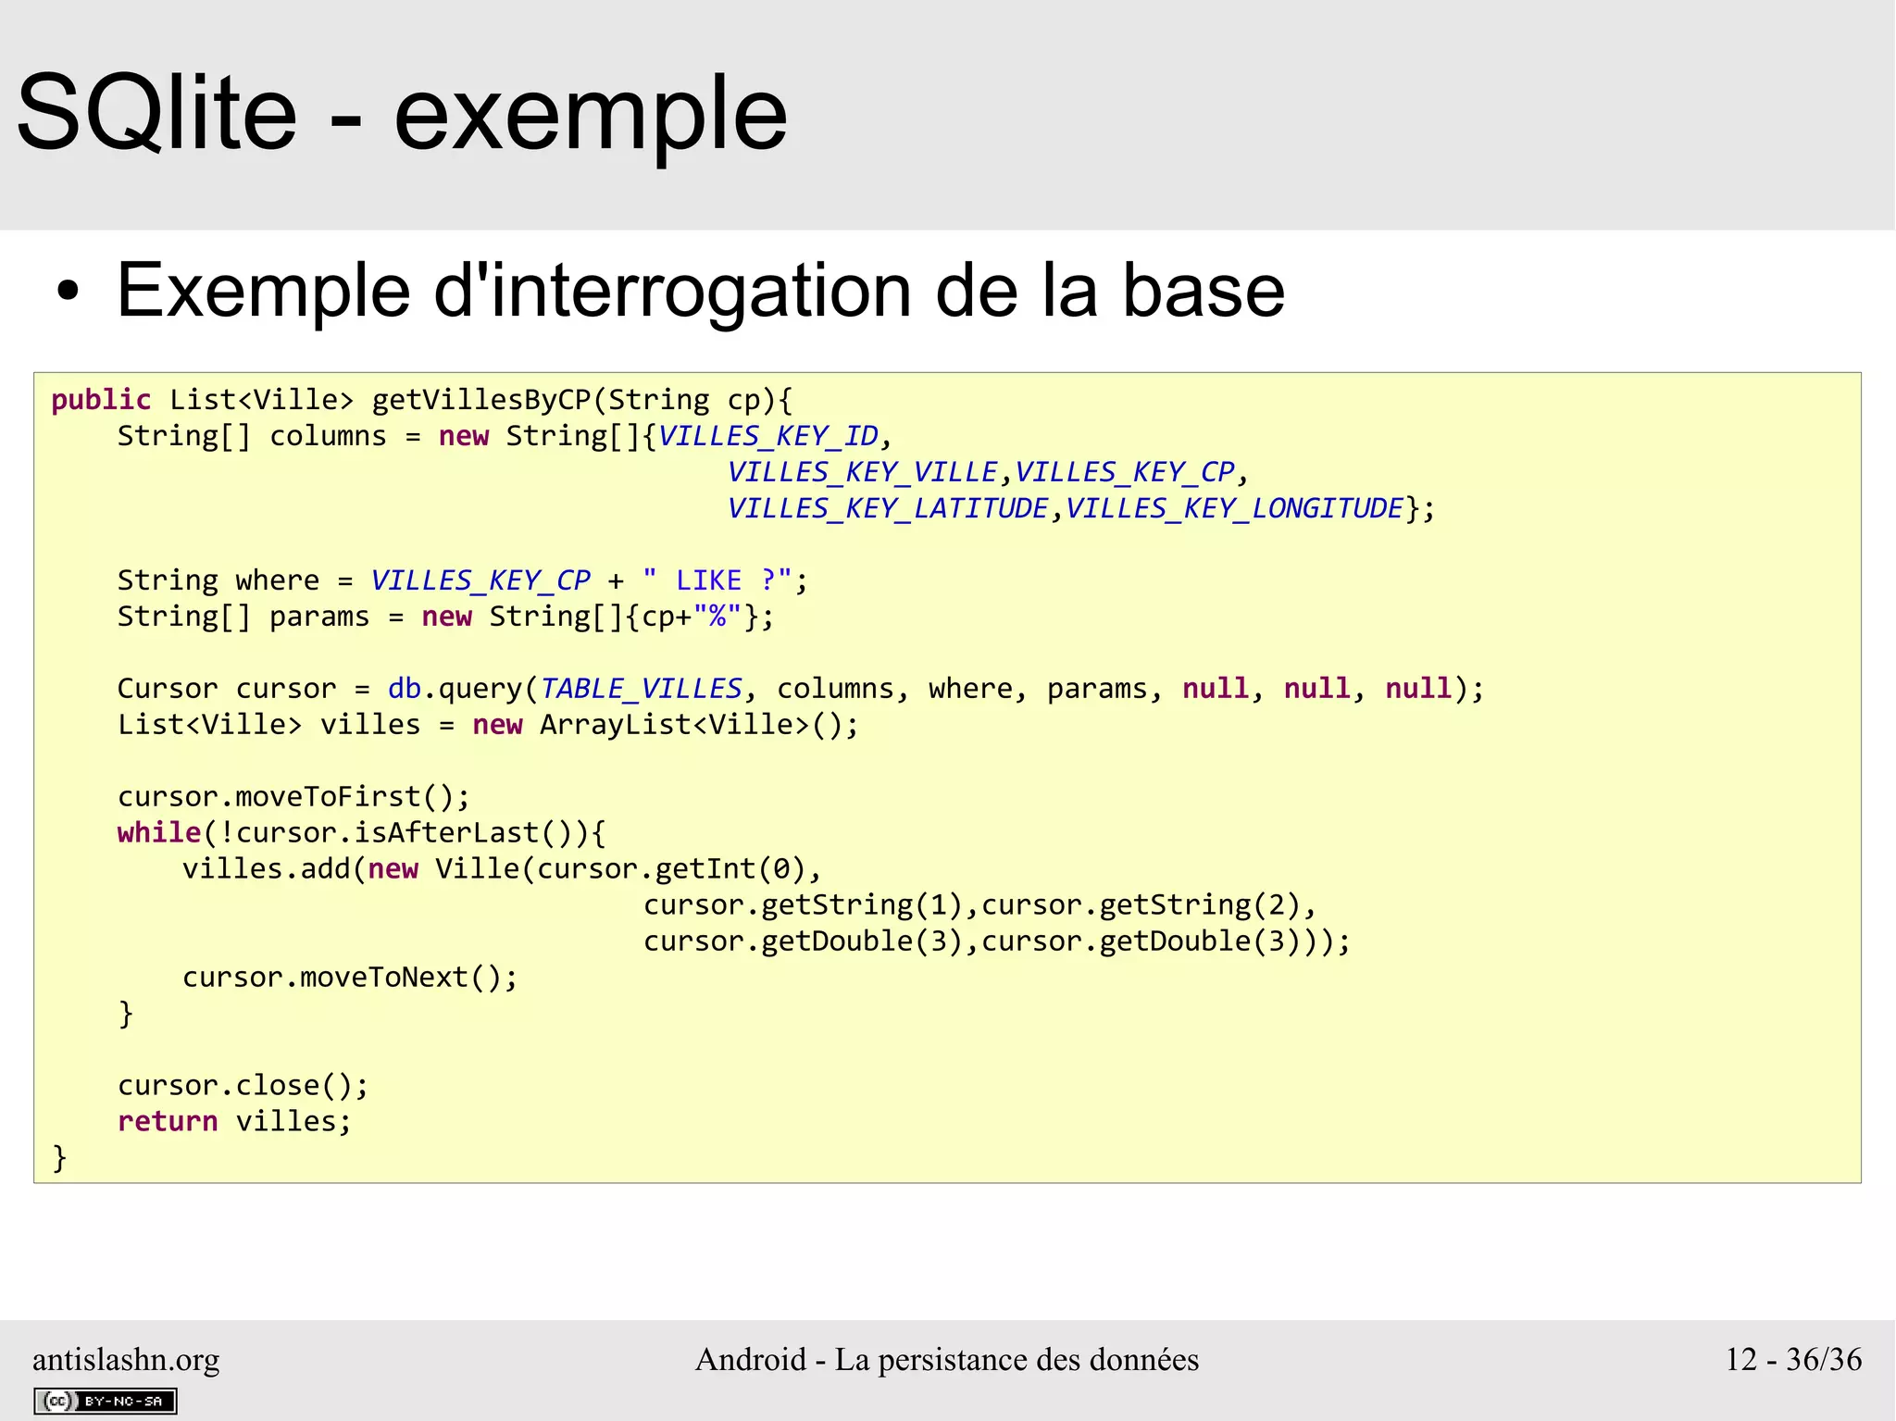
Task: Click 'villes.add(new Ville(cursor.getInt(0),' line
Action: click(502, 869)
